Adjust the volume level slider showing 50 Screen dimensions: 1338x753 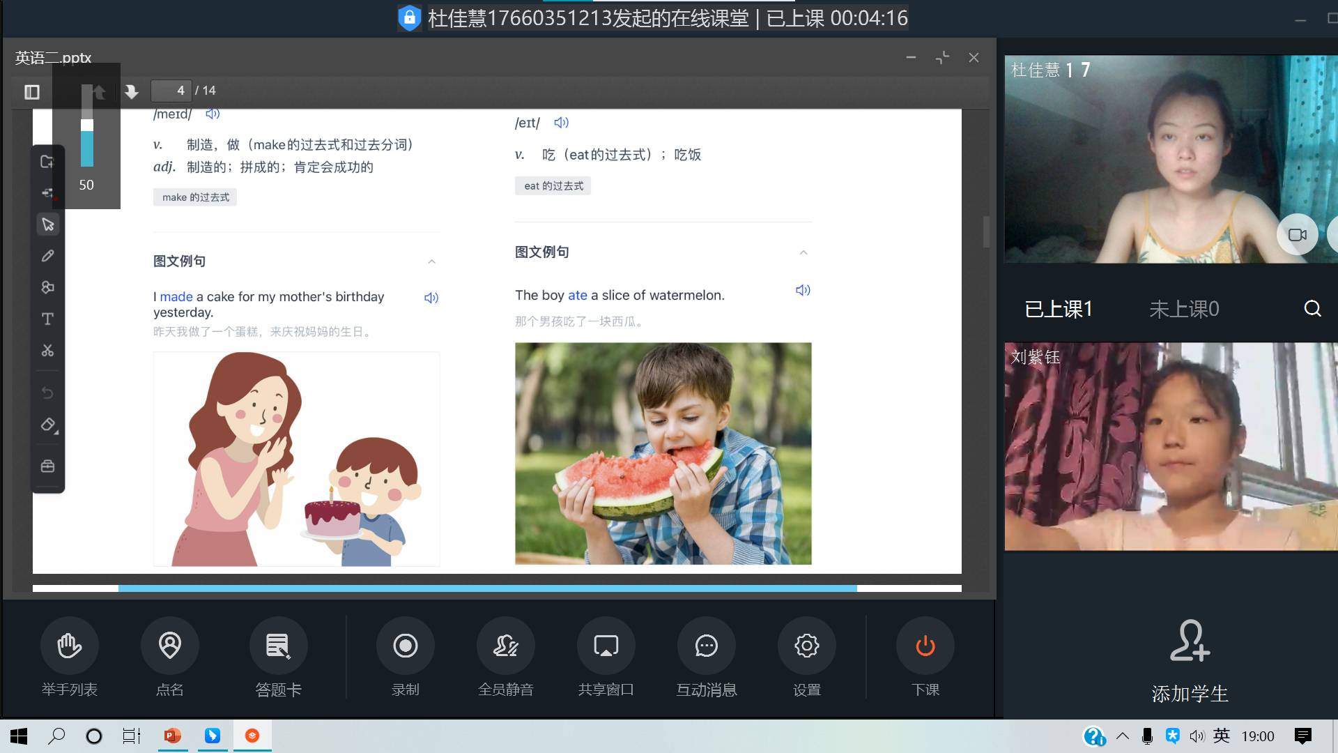coord(87,125)
